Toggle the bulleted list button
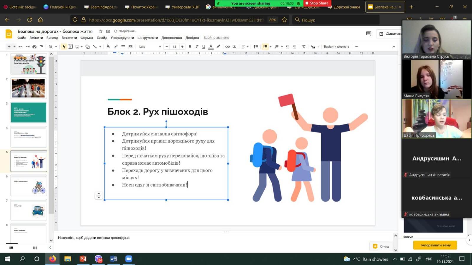Image resolution: width=472 pixels, height=265 pixels. 265,47
